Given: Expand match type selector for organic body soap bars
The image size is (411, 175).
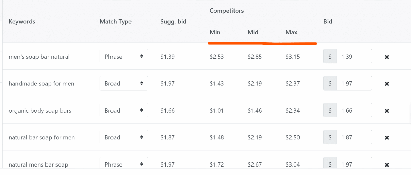Looking at the screenshot, I should pyautogui.click(x=124, y=110).
